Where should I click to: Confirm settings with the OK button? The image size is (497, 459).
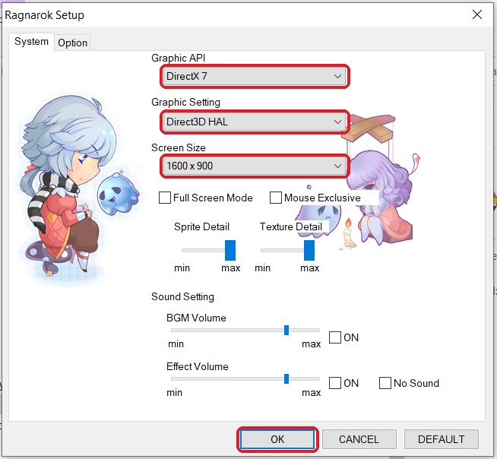click(277, 439)
